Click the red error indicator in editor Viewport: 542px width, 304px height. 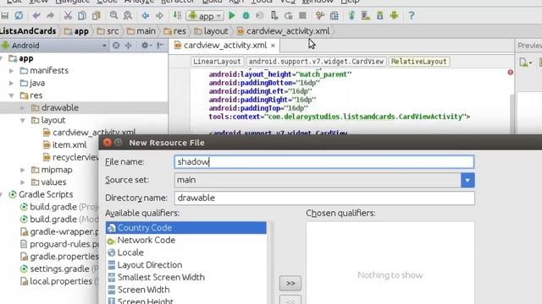tap(510, 73)
